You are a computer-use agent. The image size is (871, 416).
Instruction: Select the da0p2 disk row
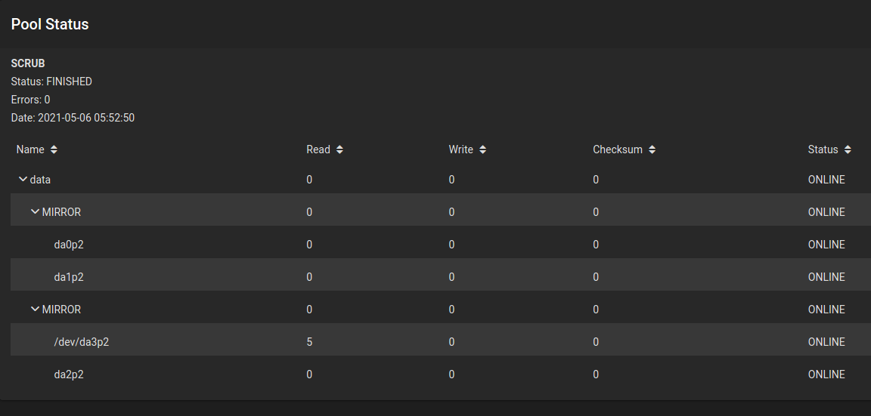point(441,245)
